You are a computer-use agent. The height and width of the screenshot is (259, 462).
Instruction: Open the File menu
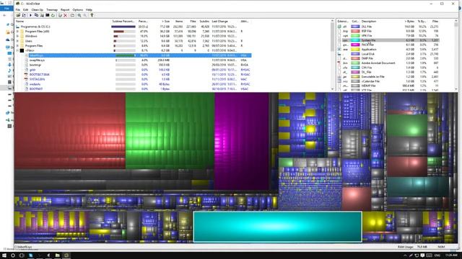pos(18,9)
